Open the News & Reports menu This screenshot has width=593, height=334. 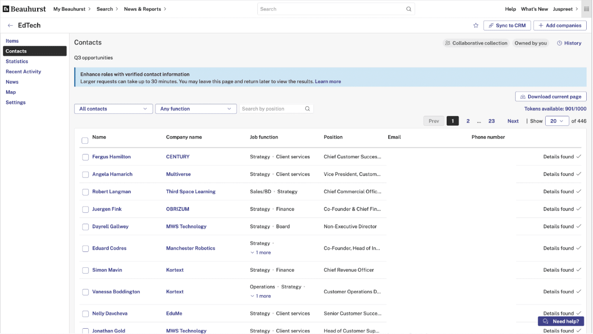(x=145, y=9)
